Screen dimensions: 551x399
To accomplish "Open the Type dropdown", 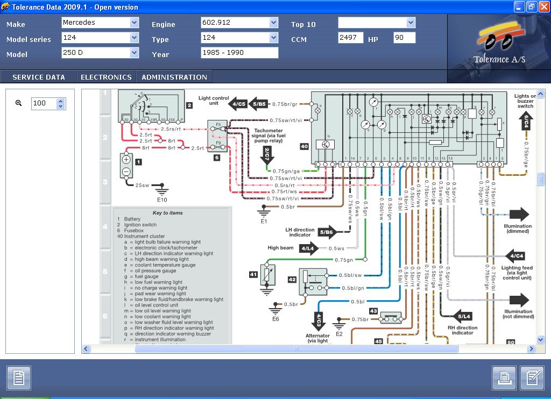I will click(274, 38).
